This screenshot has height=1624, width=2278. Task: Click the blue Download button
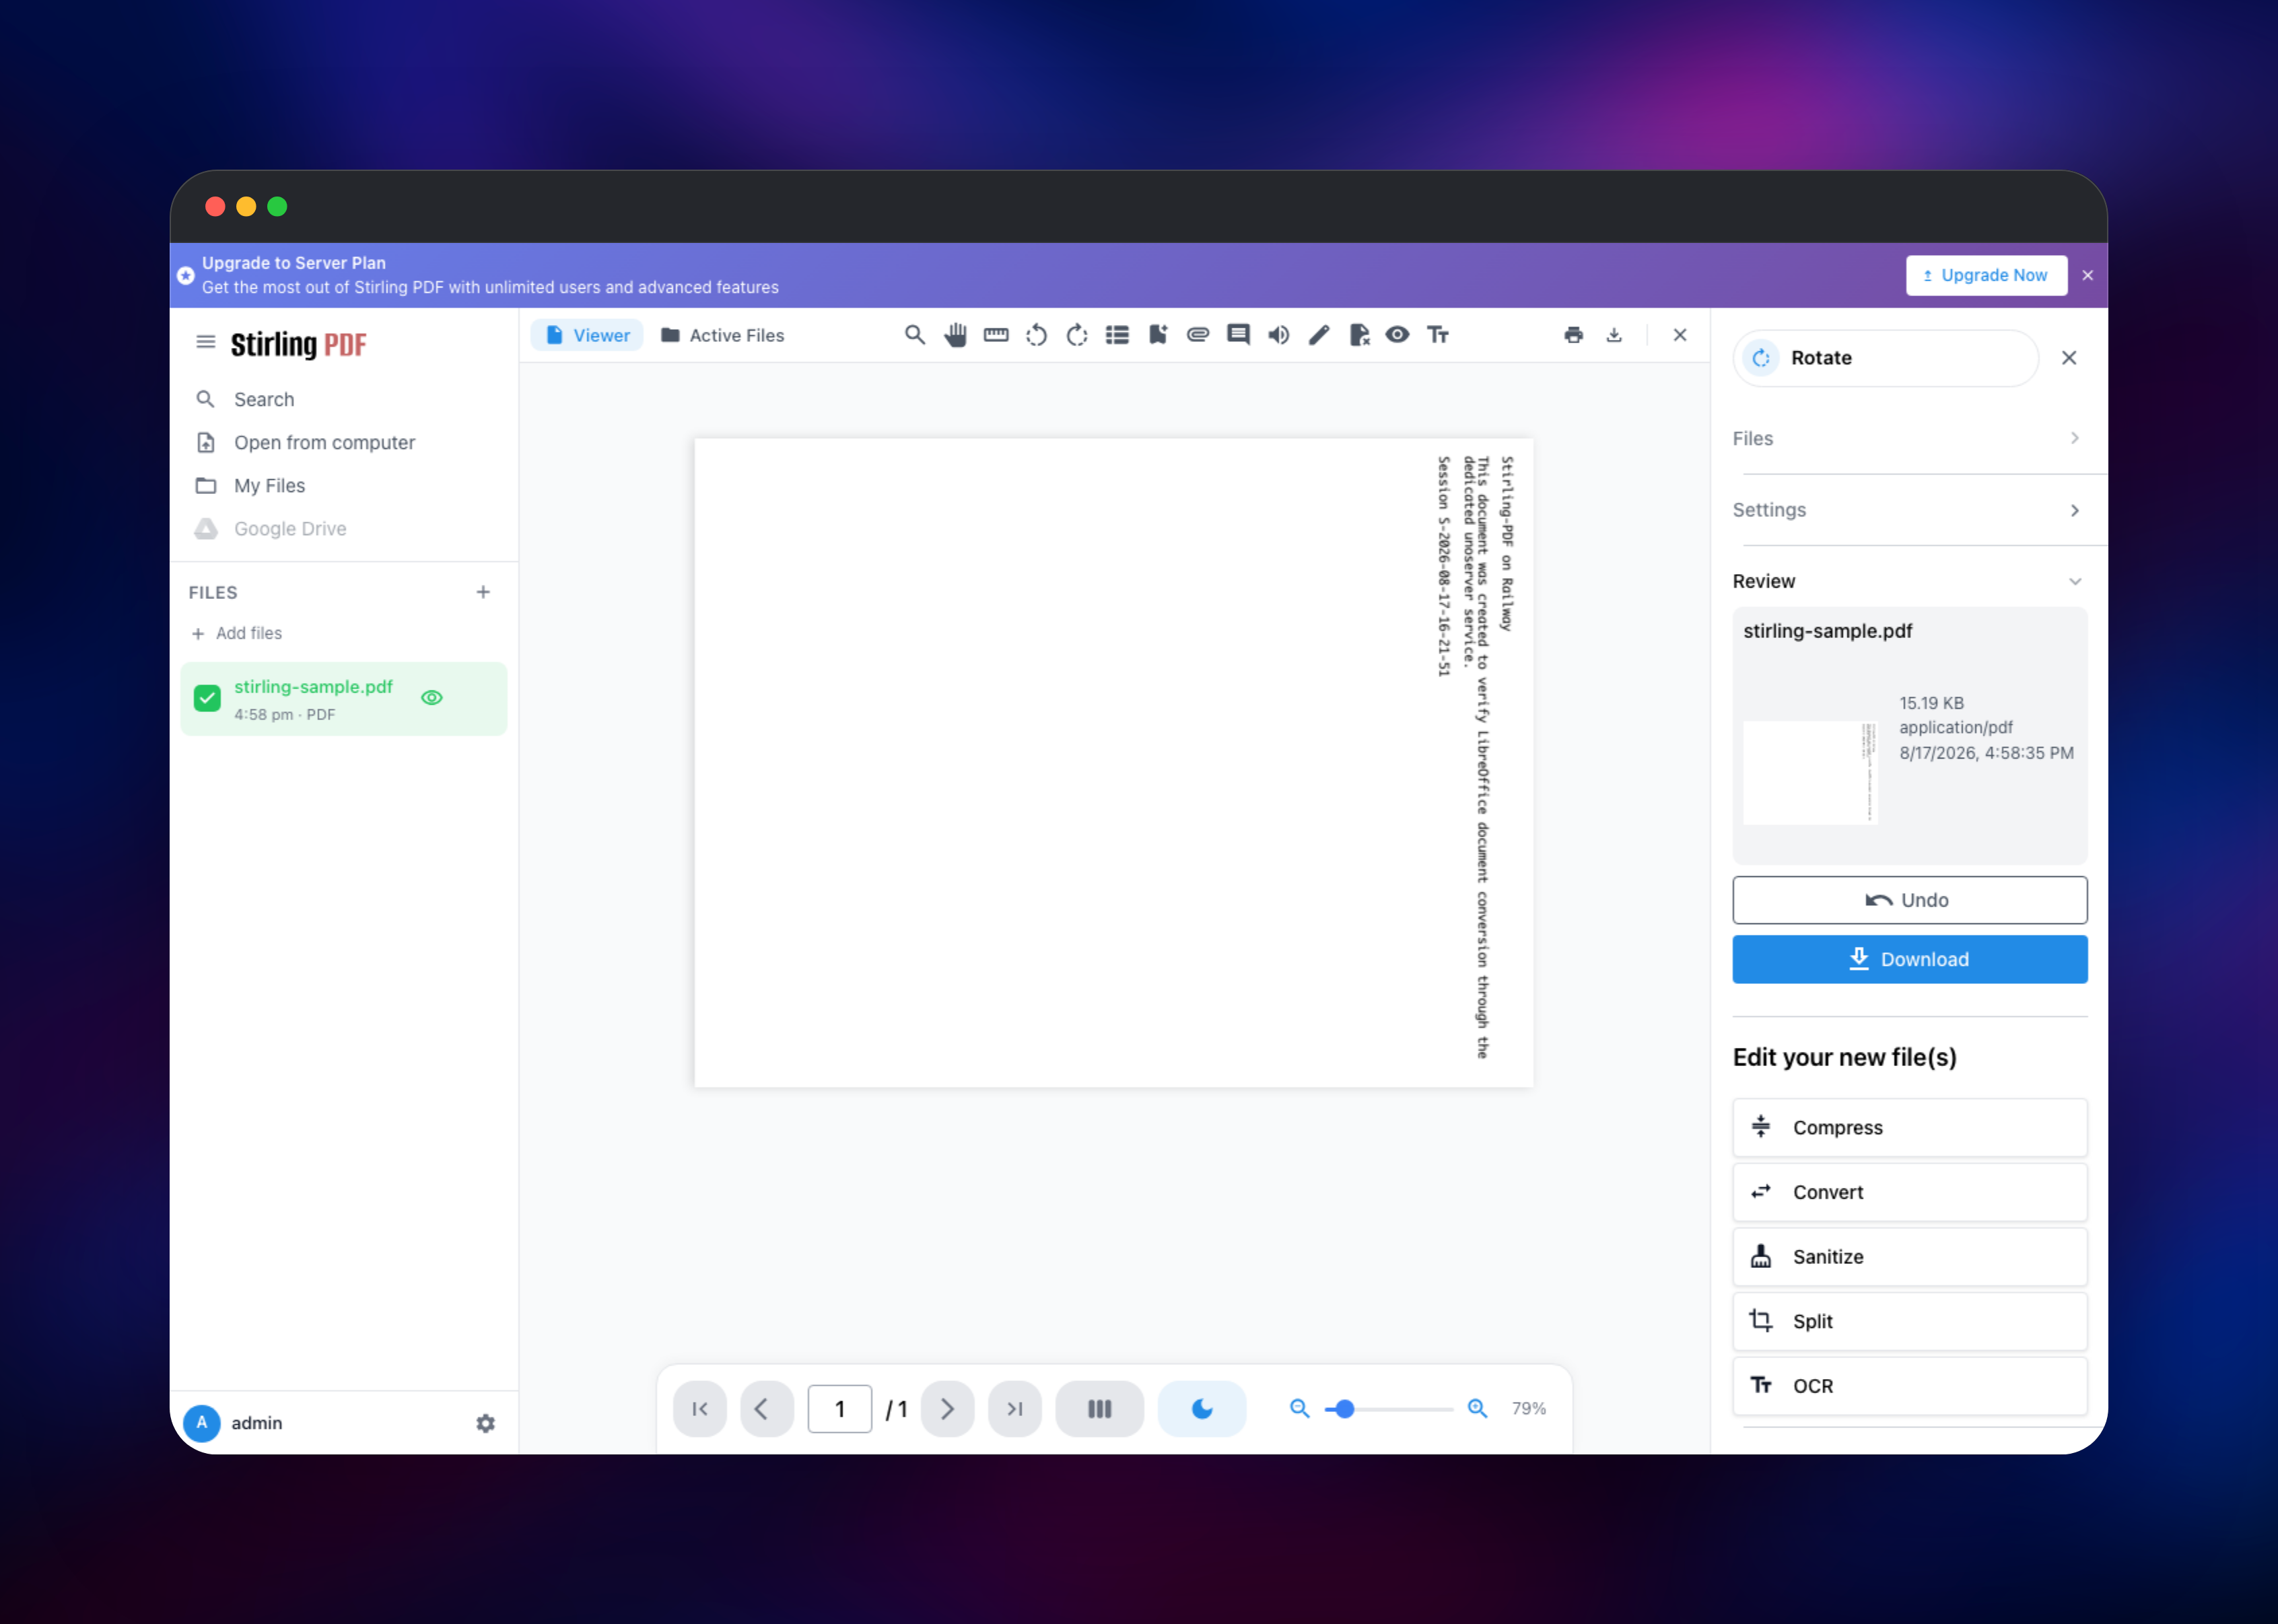click(1910, 959)
